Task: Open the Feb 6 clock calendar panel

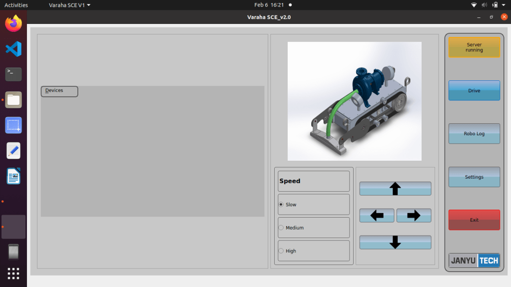Action: (269, 5)
